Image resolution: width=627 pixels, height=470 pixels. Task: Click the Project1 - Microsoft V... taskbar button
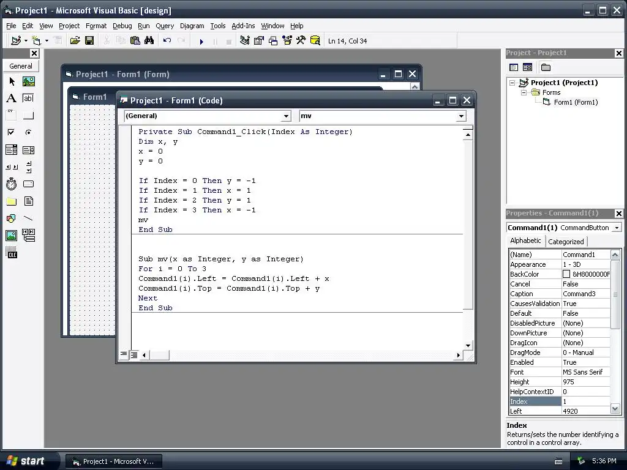pyautogui.click(x=113, y=461)
